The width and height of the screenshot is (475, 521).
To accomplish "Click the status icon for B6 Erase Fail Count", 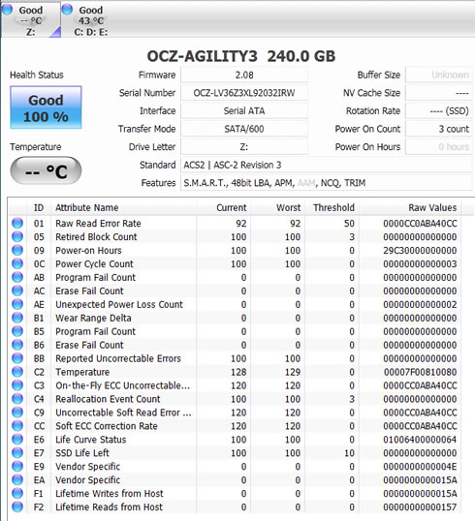I will (17, 345).
